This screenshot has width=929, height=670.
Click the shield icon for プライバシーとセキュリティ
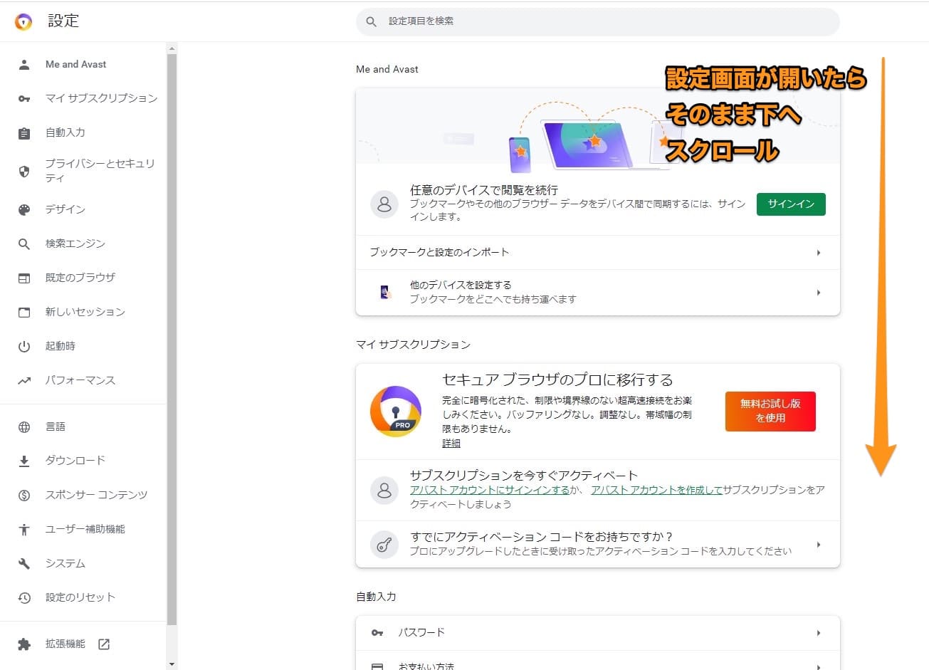[x=24, y=171]
